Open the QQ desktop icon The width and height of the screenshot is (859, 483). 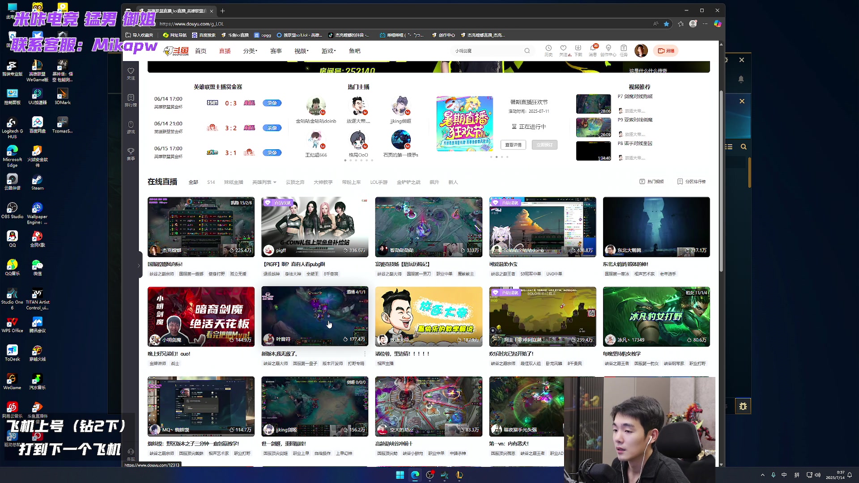12,239
